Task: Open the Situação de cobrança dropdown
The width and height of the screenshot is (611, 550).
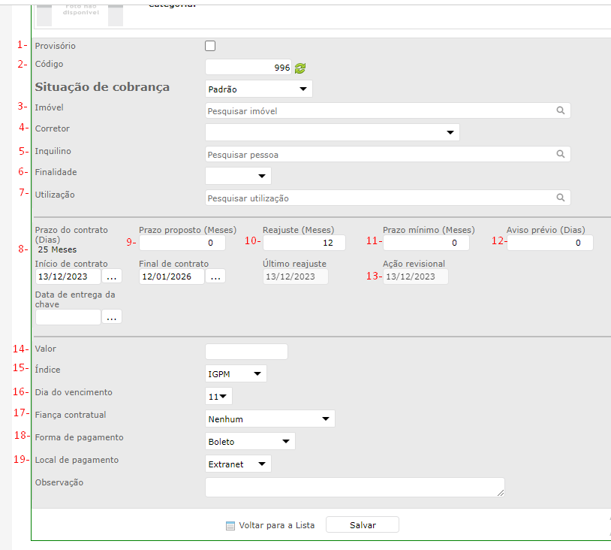Action: tap(258, 89)
